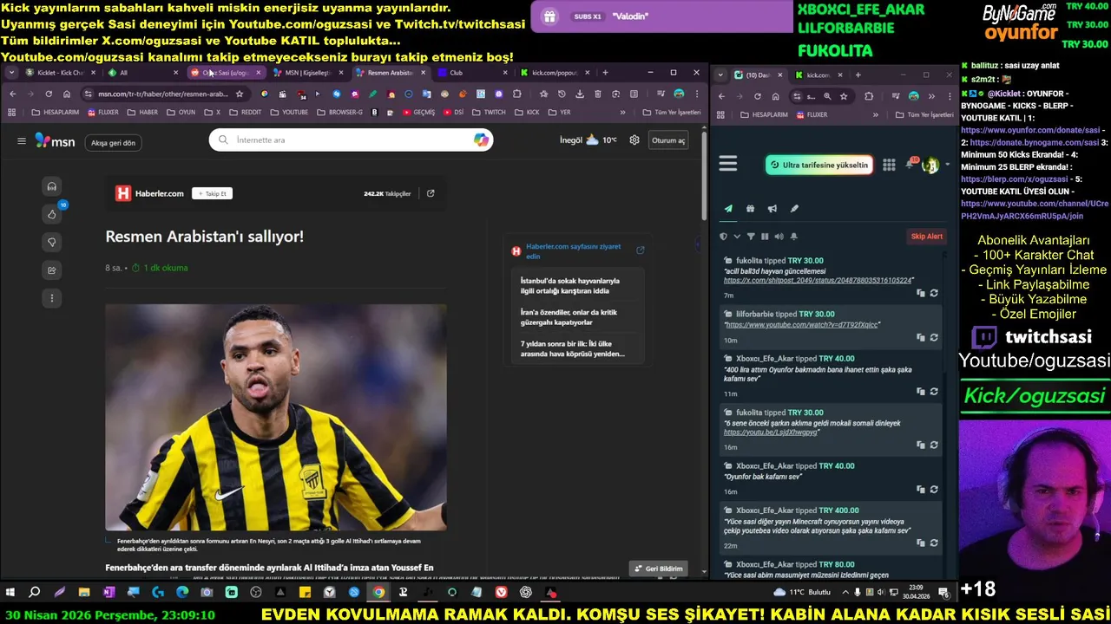Image resolution: width=1111 pixels, height=624 pixels.
Task: Open dashboard notifications bell with badge 10
Action: click(911, 164)
